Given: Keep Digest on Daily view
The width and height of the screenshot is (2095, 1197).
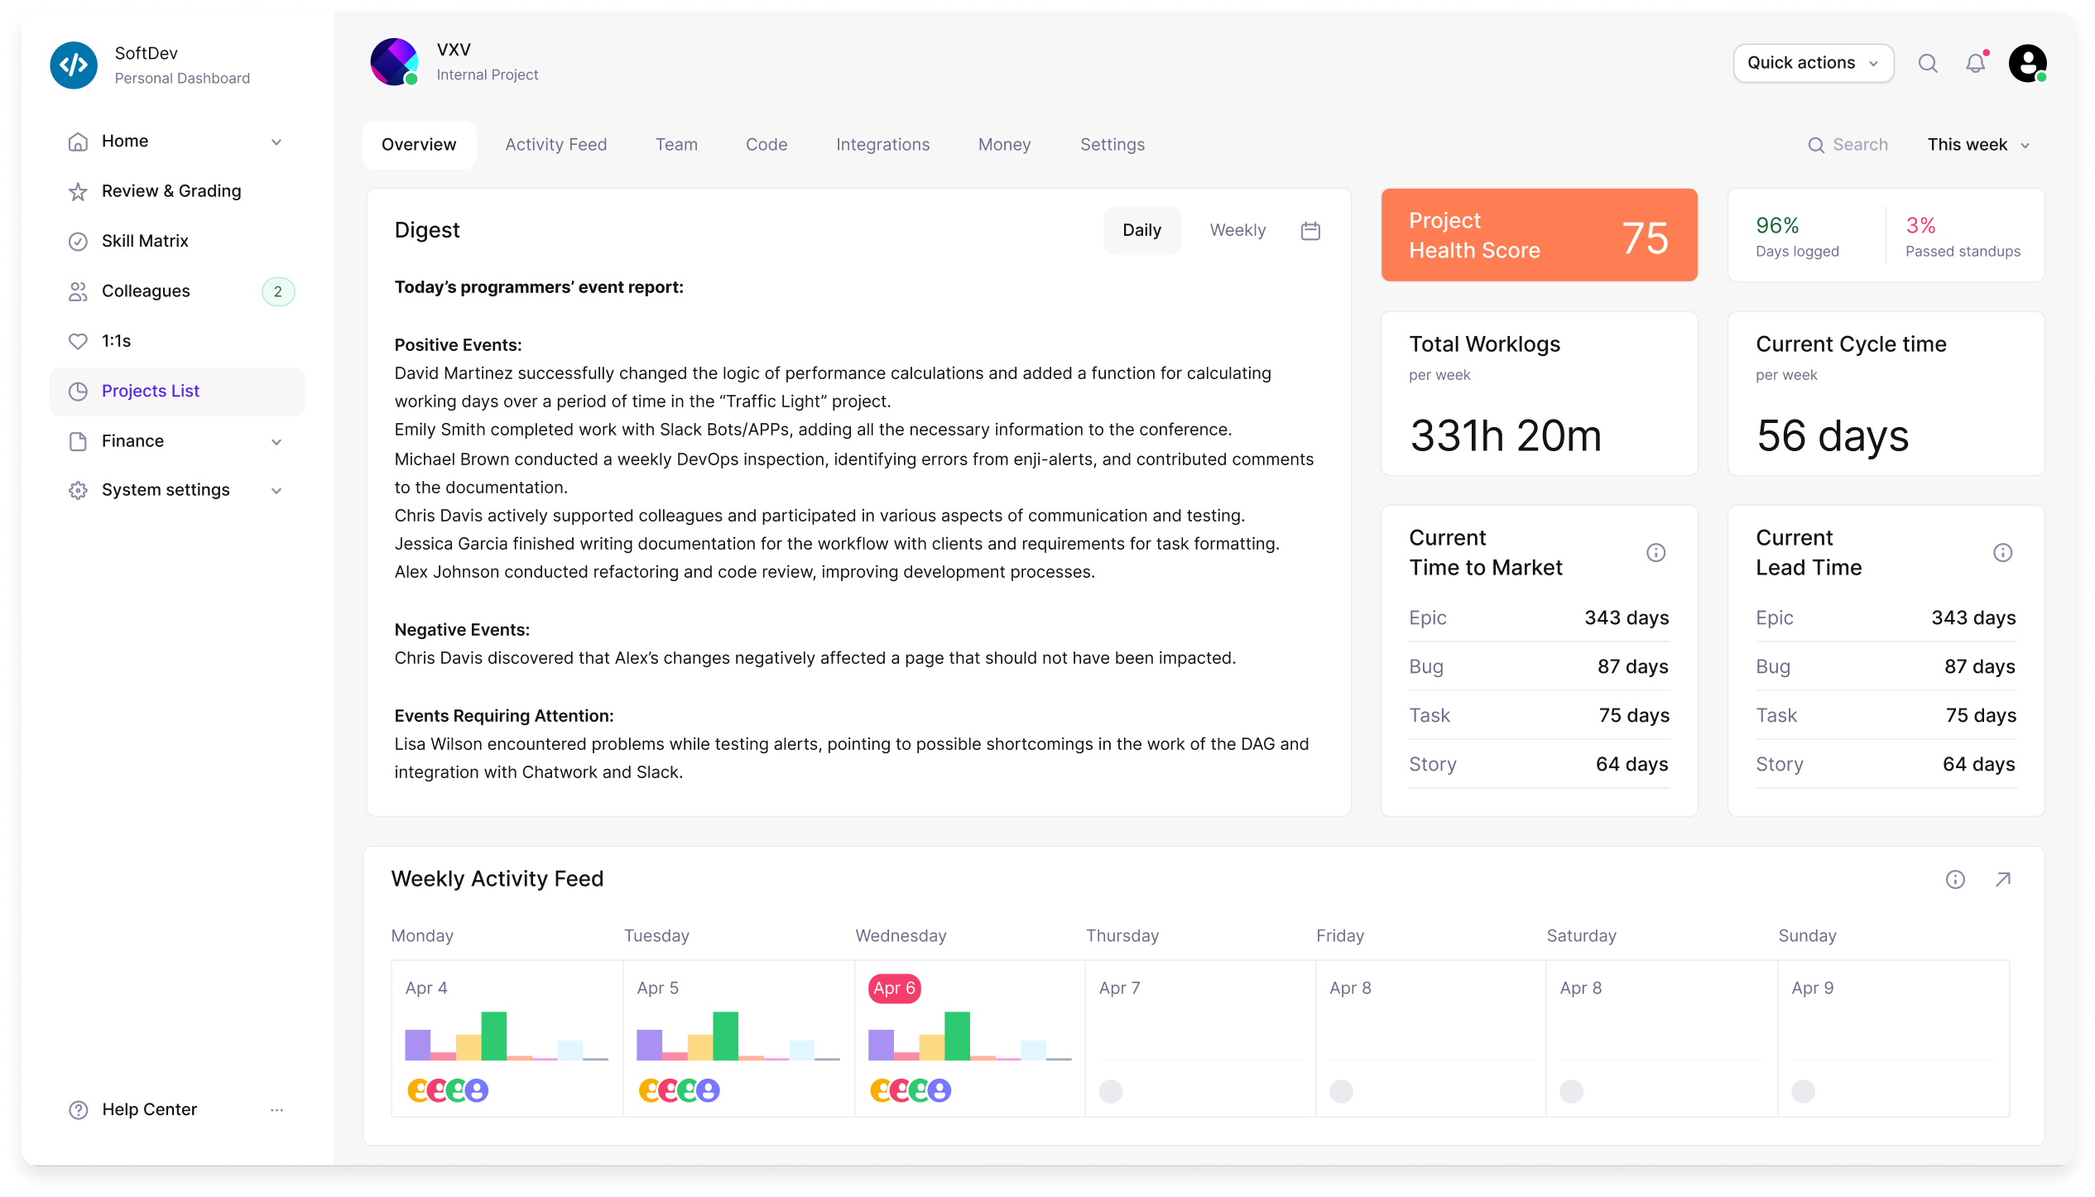Looking at the screenshot, I should click(x=1141, y=230).
